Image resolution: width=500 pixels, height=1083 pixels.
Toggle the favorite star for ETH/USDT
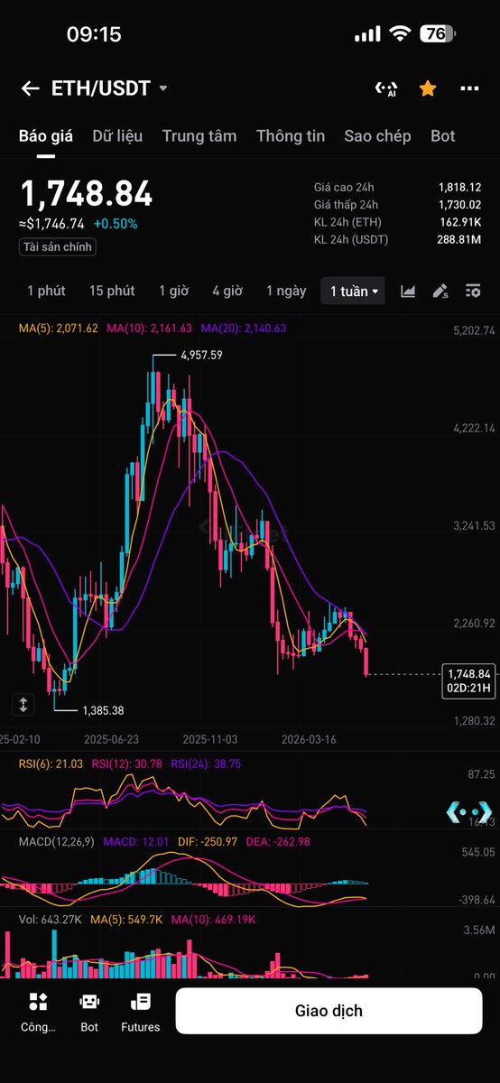pyautogui.click(x=428, y=88)
